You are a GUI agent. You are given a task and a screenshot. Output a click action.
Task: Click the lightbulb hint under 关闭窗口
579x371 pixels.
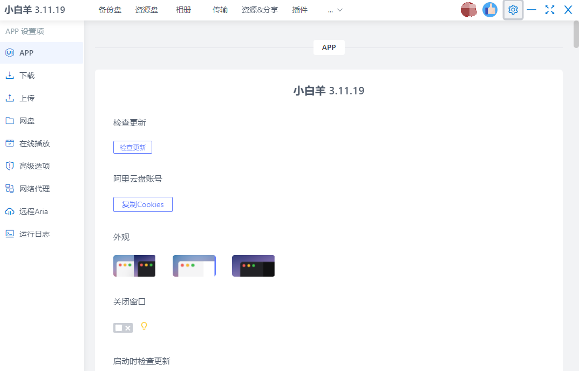(x=144, y=326)
